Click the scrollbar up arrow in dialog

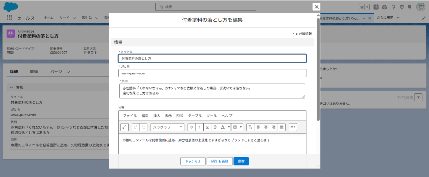coord(318,15)
